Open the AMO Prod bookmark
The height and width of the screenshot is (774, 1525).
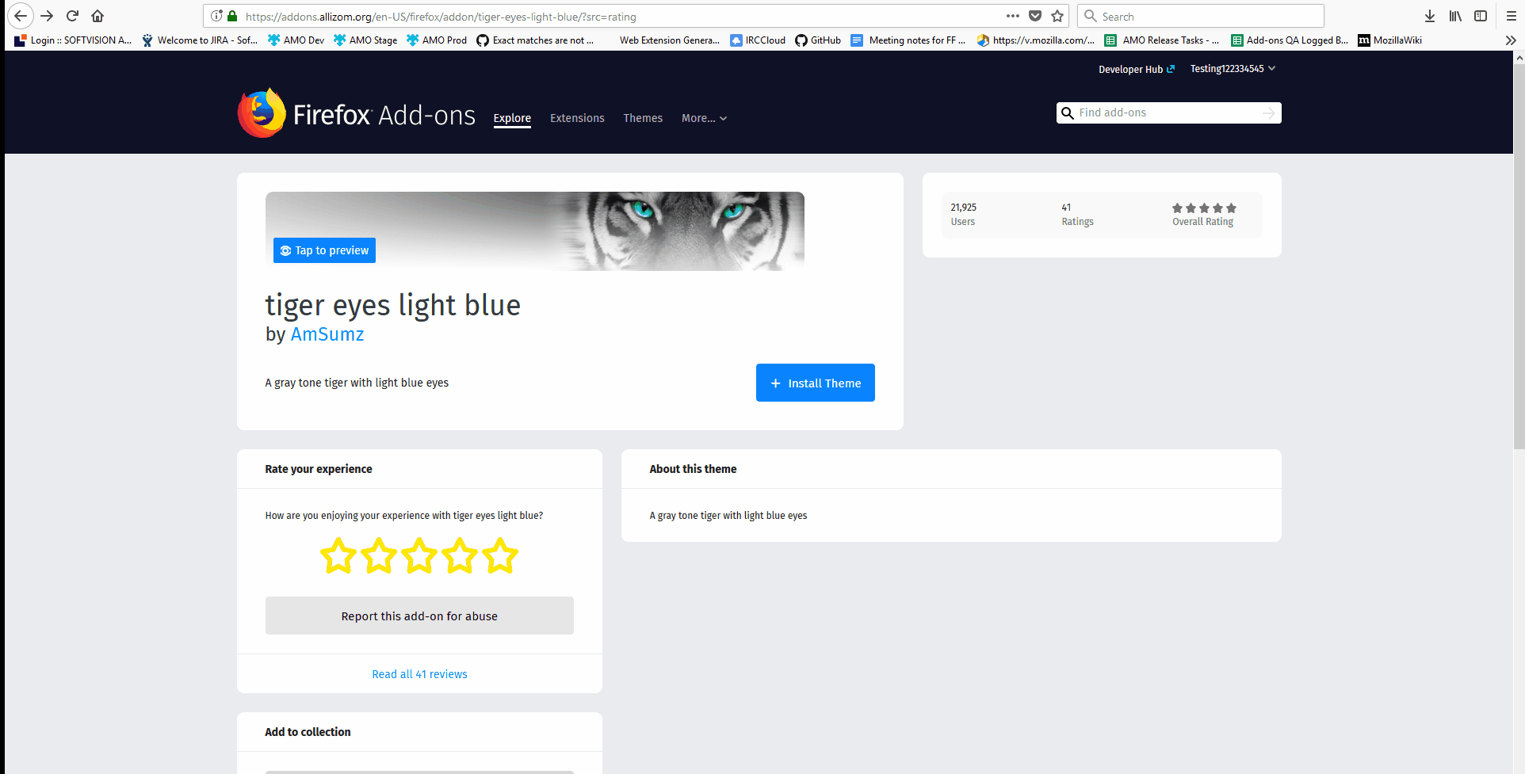pos(437,40)
